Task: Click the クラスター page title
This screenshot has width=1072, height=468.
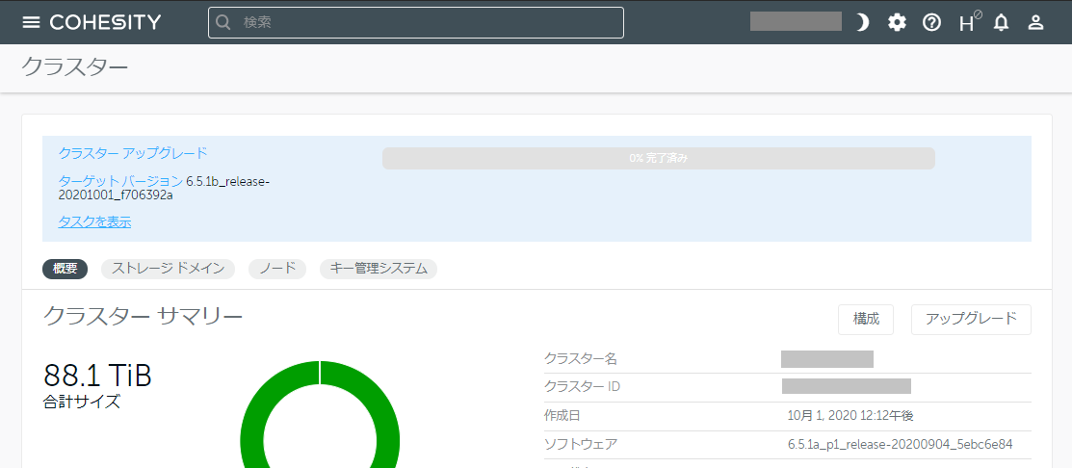Action: pos(75,66)
